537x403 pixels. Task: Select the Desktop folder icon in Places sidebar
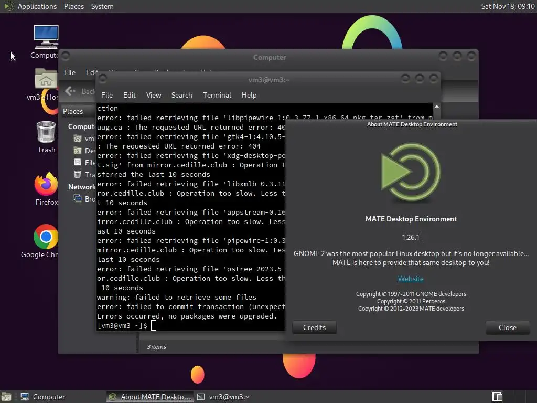click(78, 151)
